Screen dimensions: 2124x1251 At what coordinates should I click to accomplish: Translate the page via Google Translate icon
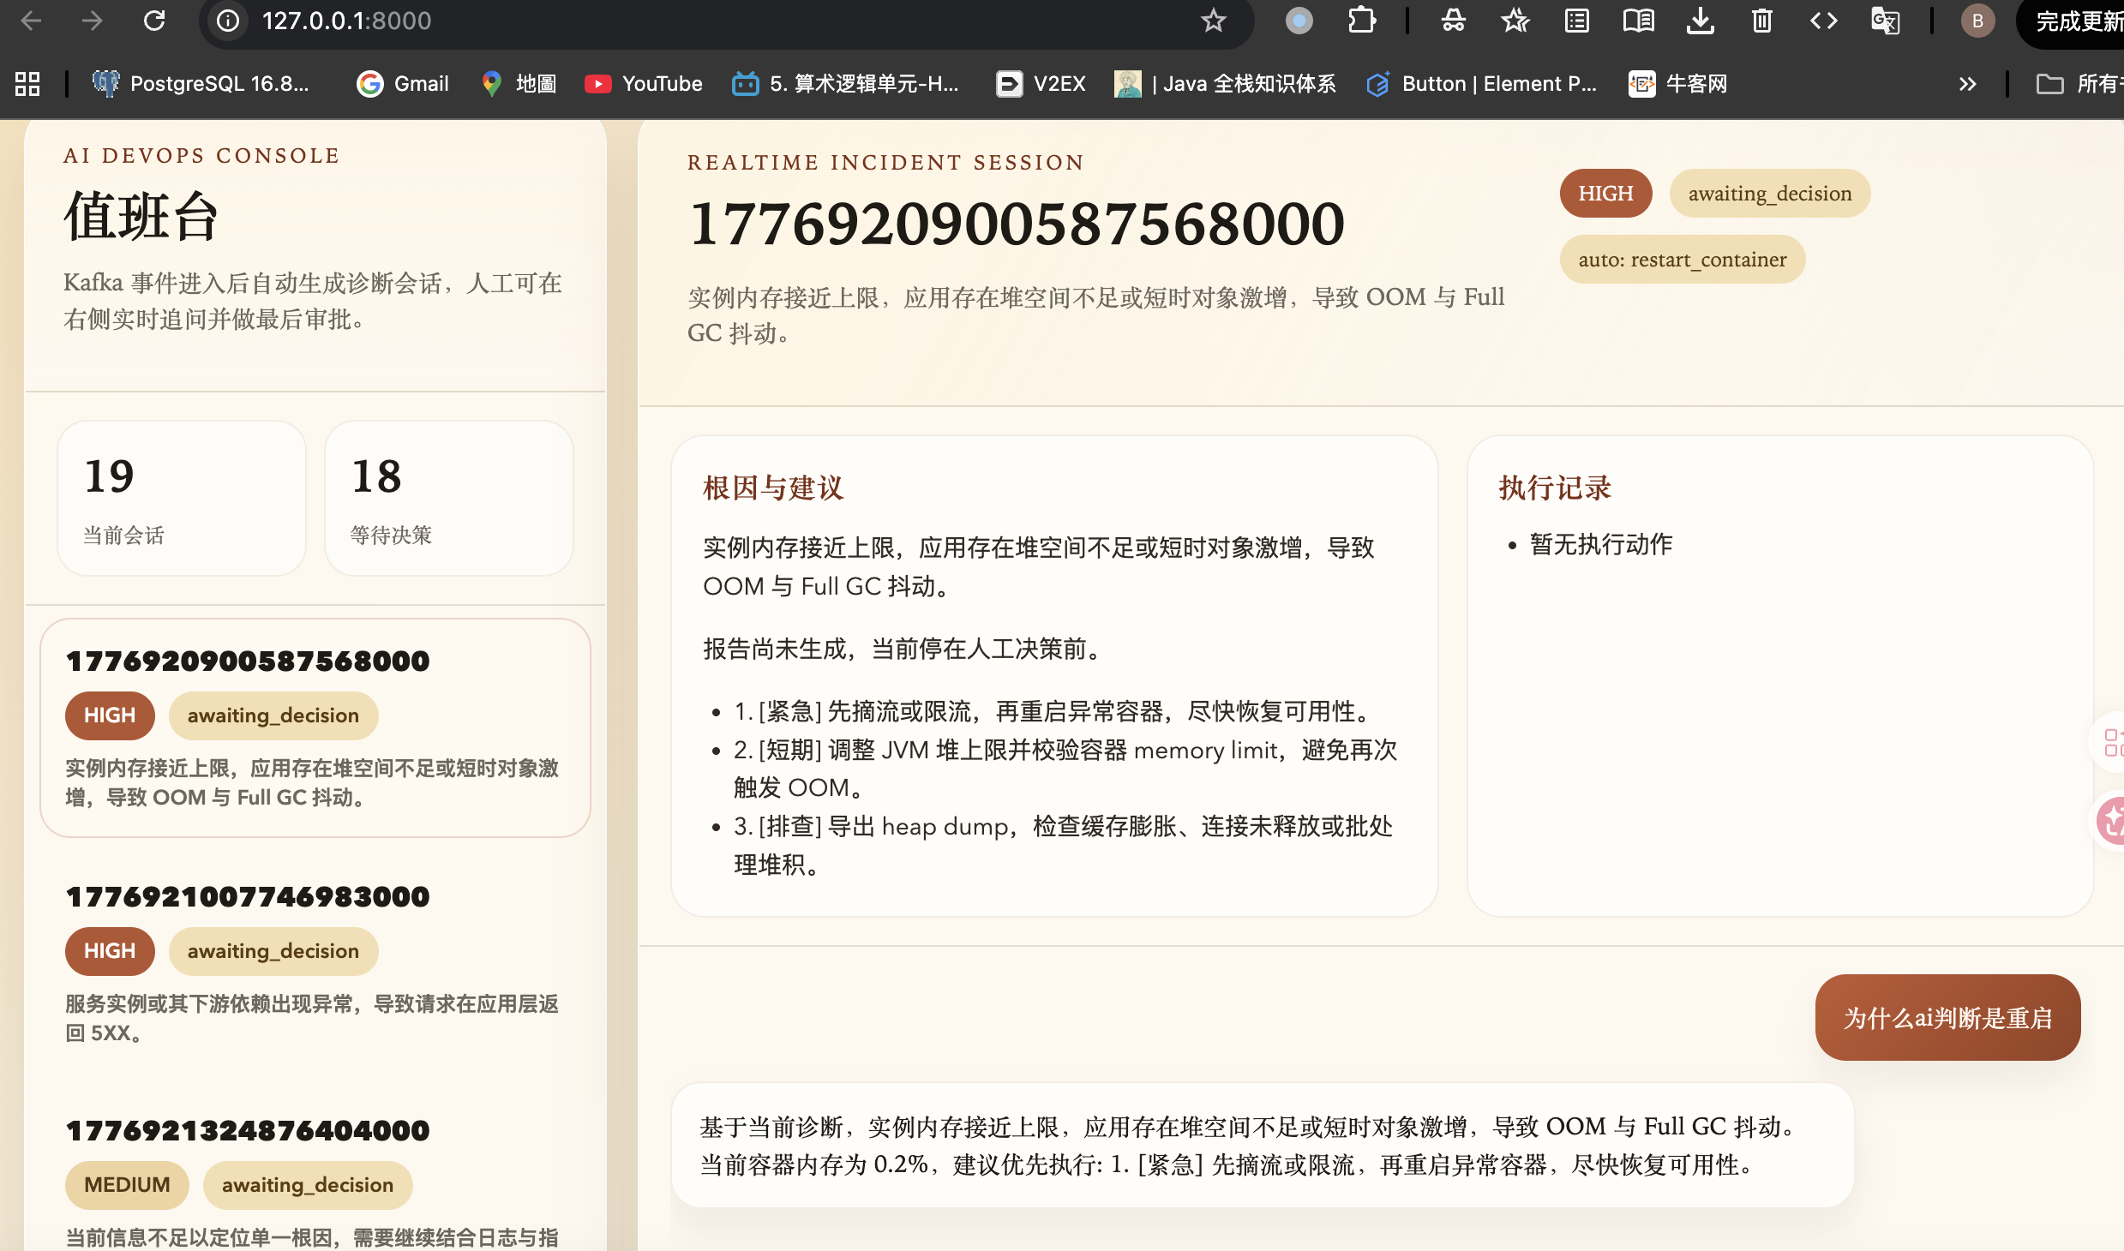click(x=1886, y=20)
